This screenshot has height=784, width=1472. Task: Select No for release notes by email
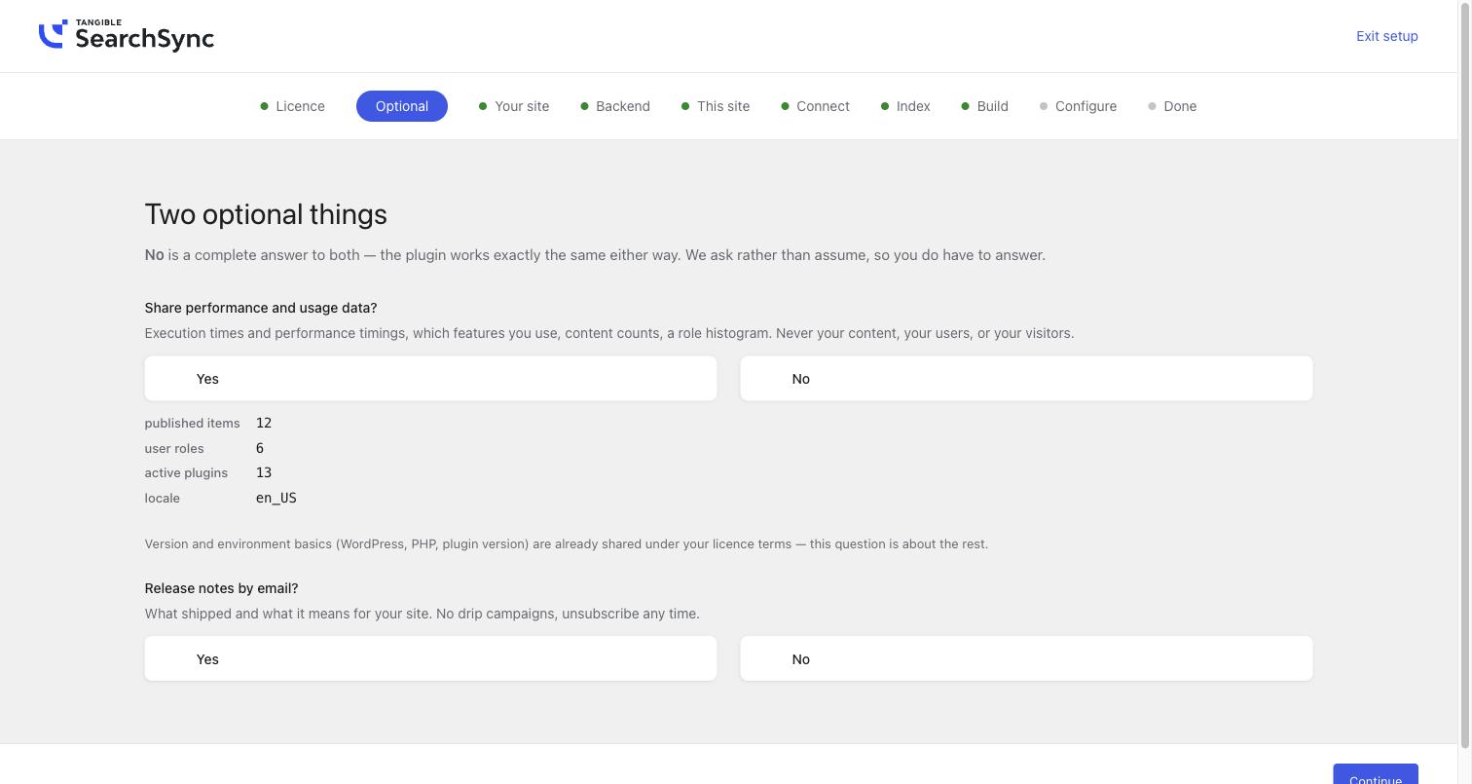pyautogui.click(x=1026, y=658)
